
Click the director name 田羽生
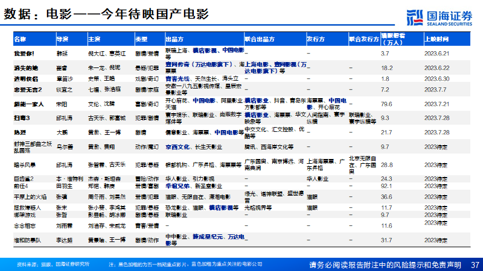[65, 186]
